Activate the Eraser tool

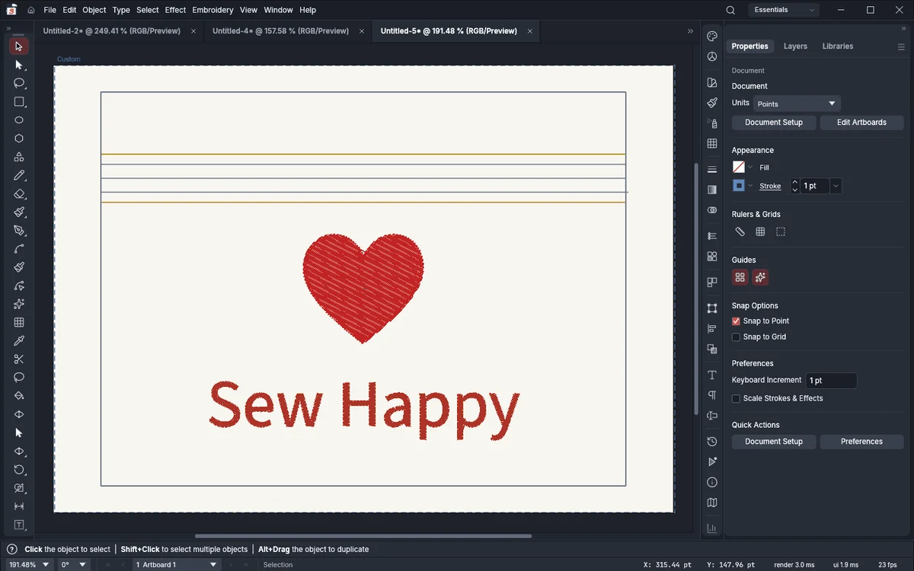click(x=19, y=194)
